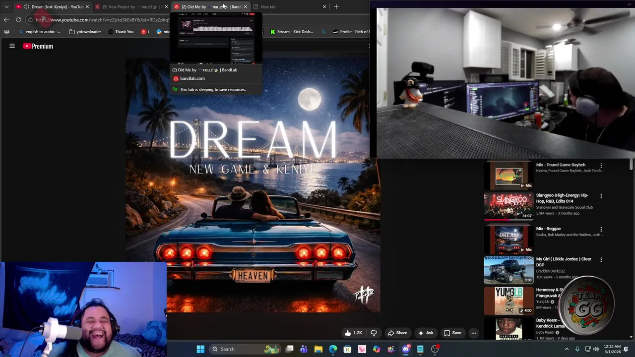Open Notepad from the taskbar
Image resolution: width=635 pixels, height=357 pixels.
click(x=420, y=349)
